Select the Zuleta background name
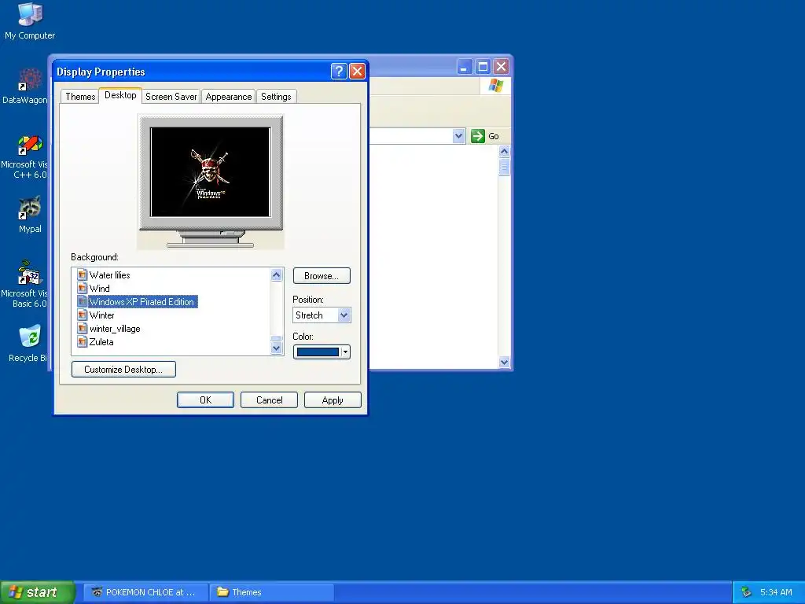Image resolution: width=805 pixels, height=604 pixels. pyautogui.click(x=101, y=341)
